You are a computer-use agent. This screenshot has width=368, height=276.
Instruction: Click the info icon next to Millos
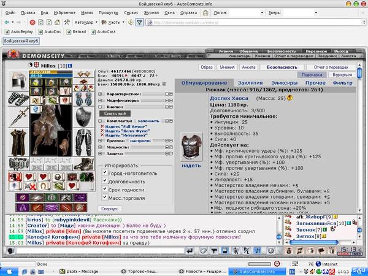click(70, 66)
